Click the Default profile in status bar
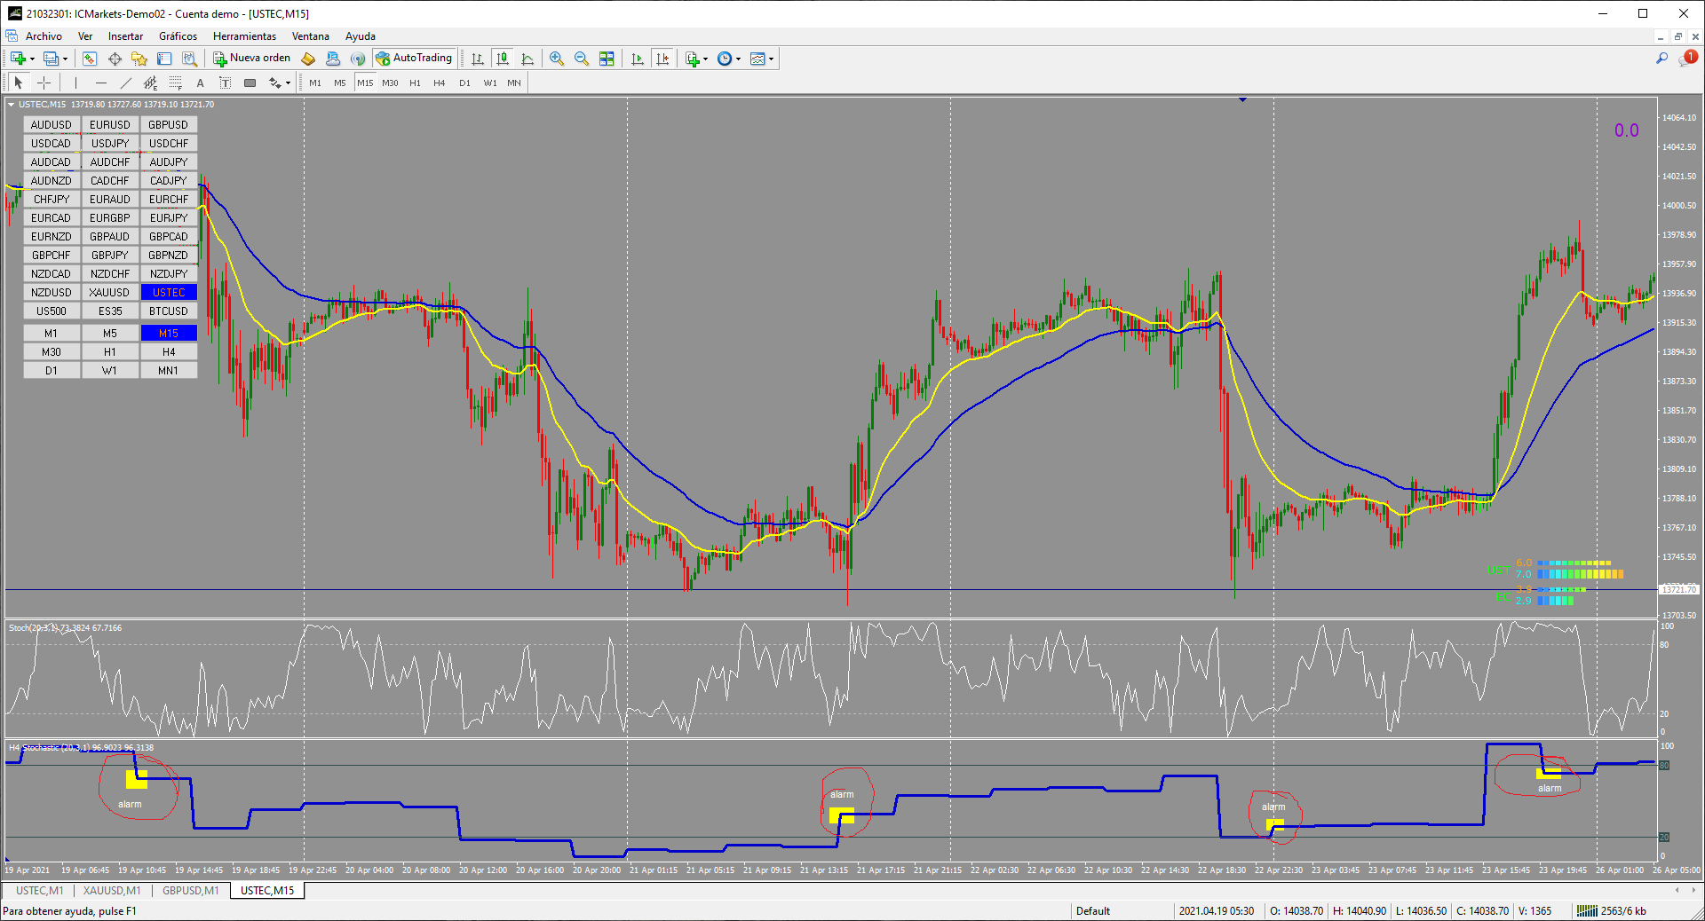This screenshot has width=1705, height=921. pyautogui.click(x=1093, y=911)
